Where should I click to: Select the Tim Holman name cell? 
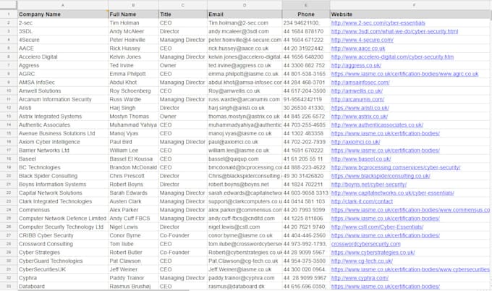pos(133,23)
